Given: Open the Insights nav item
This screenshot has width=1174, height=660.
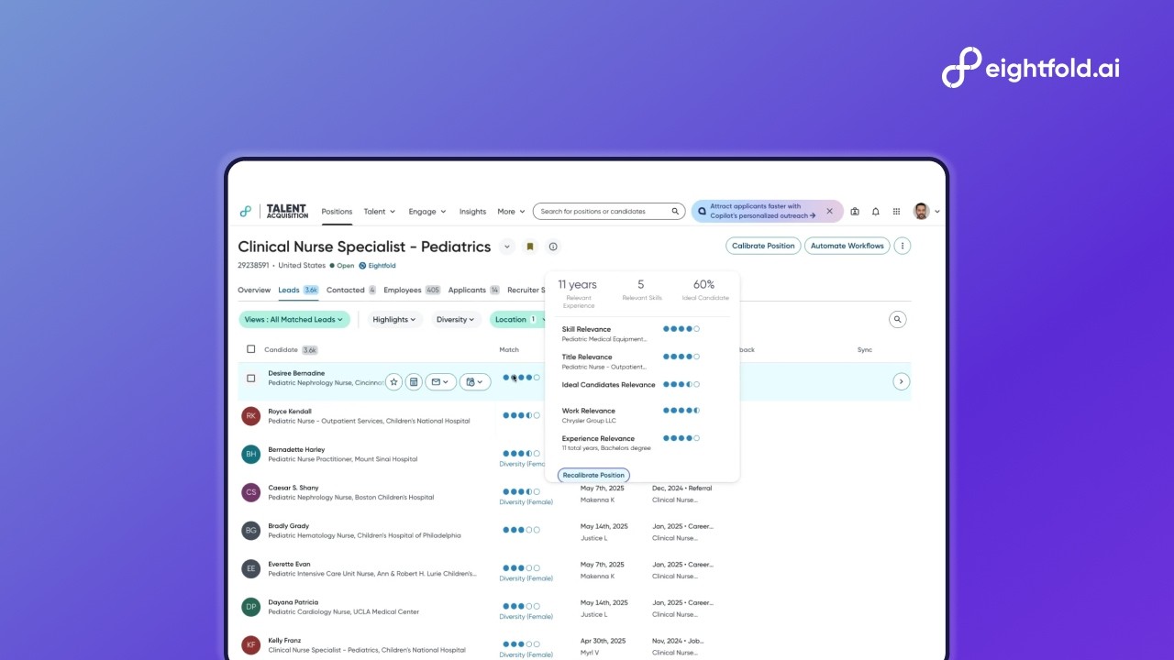Looking at the screenshot, I should [x=472, y=212].
